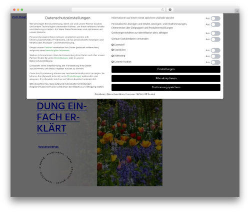This screenshot has width=250, height=212.
Task: Open the footer Impressum link
Action: tap(131, 94)
